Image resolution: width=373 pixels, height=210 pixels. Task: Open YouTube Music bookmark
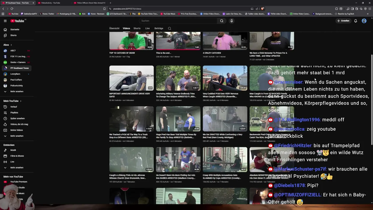pyautogui.click(x=168, y=14)
